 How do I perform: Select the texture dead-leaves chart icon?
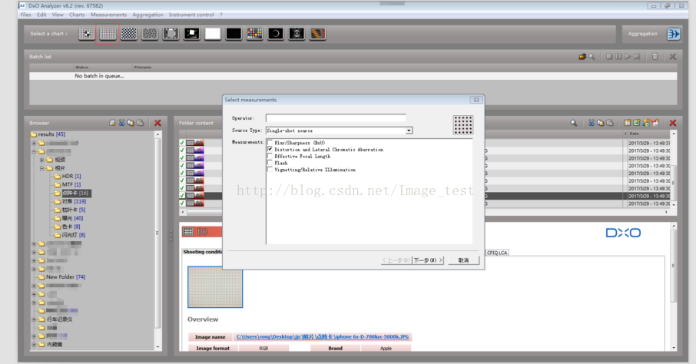(150, 34)
